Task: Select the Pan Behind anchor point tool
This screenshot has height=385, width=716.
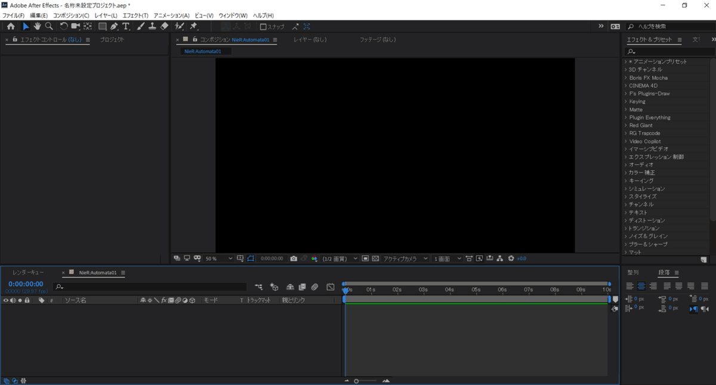Action: 88,26
